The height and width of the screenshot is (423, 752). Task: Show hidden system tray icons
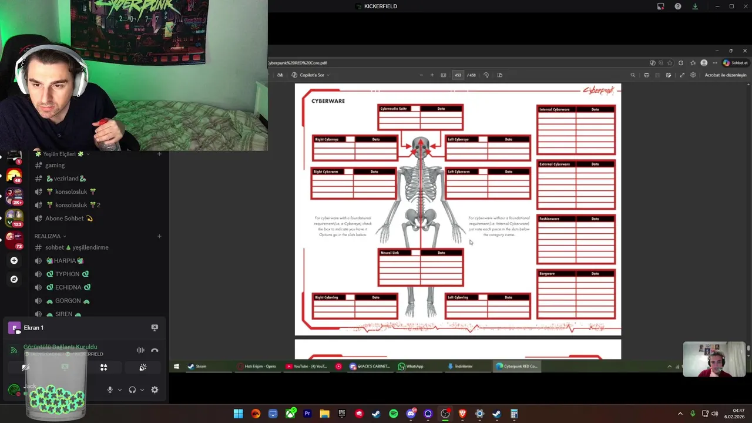(680, 414)
